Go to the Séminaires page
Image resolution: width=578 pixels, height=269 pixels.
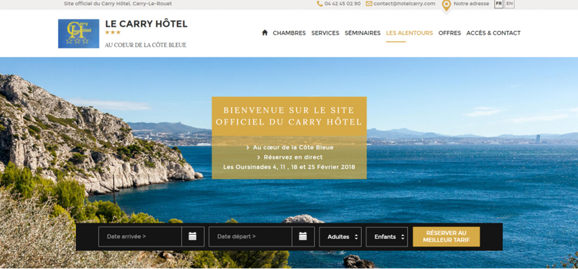coord(363,33)
